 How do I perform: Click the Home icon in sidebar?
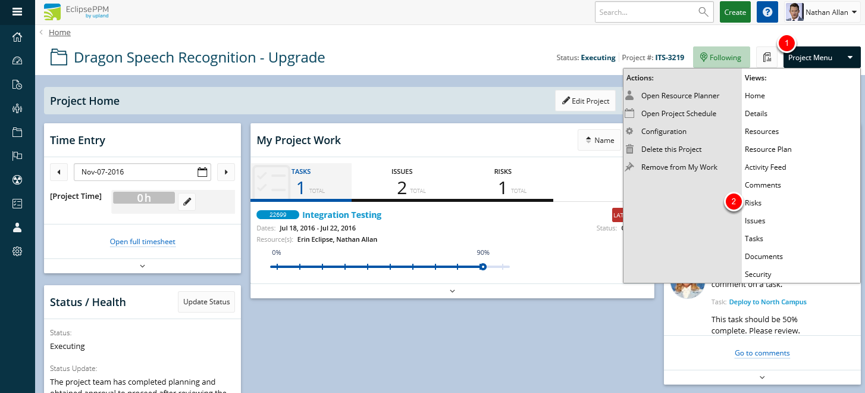click(x=17, y=38)
